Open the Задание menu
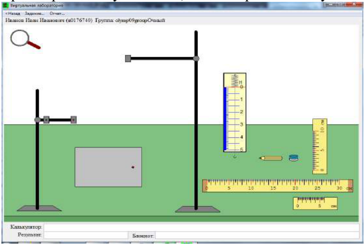Screen dimensions: 364x245 point(34,14)
